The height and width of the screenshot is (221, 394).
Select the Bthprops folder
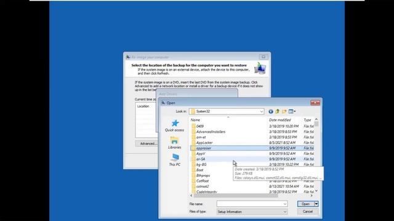tap(203, 176)
